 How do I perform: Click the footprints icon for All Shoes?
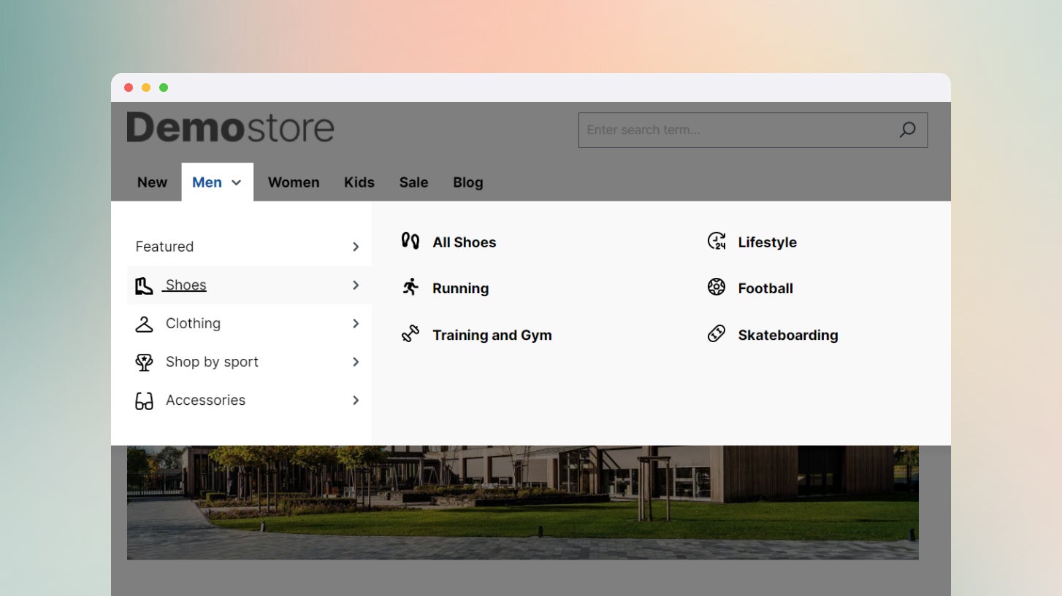(410, 241)
